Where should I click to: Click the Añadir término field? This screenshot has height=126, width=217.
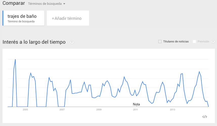pos(68,18)
